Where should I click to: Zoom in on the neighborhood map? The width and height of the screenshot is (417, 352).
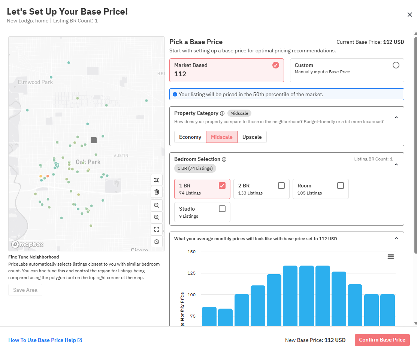[x=157, y=217]
